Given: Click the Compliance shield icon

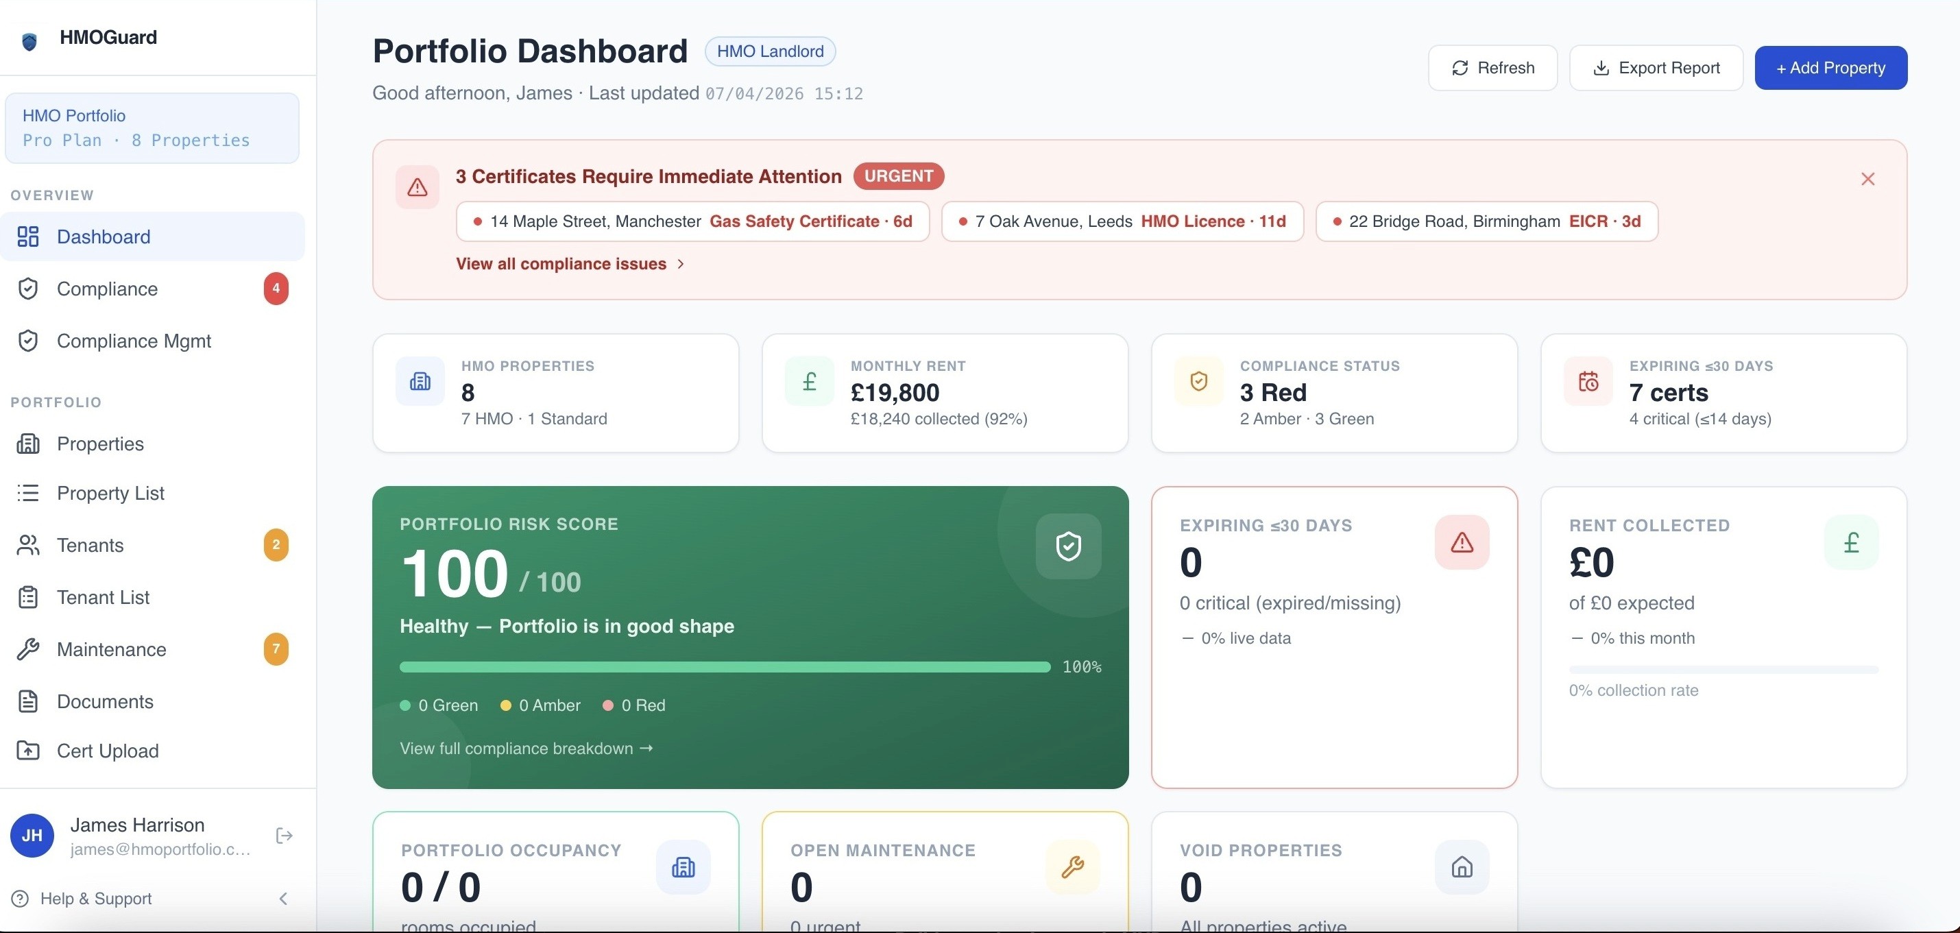Looking at the screenshot, I should 28,289.
